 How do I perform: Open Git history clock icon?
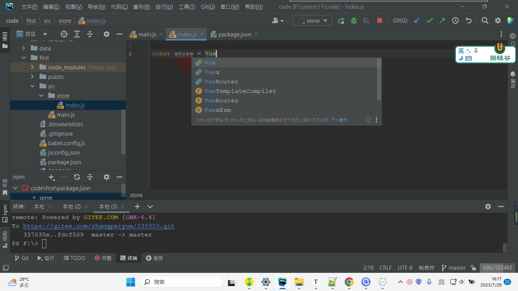click(x=455, y=21)
